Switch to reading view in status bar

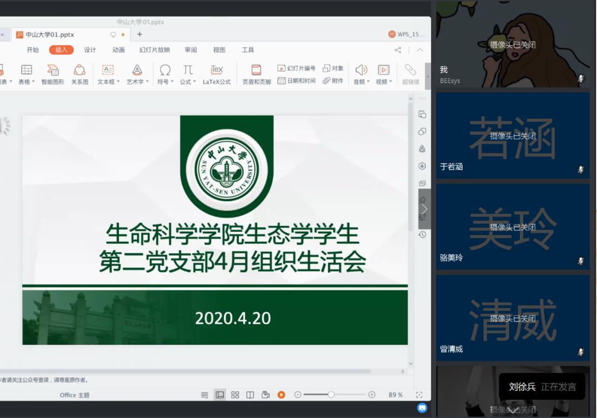point(250,395)
